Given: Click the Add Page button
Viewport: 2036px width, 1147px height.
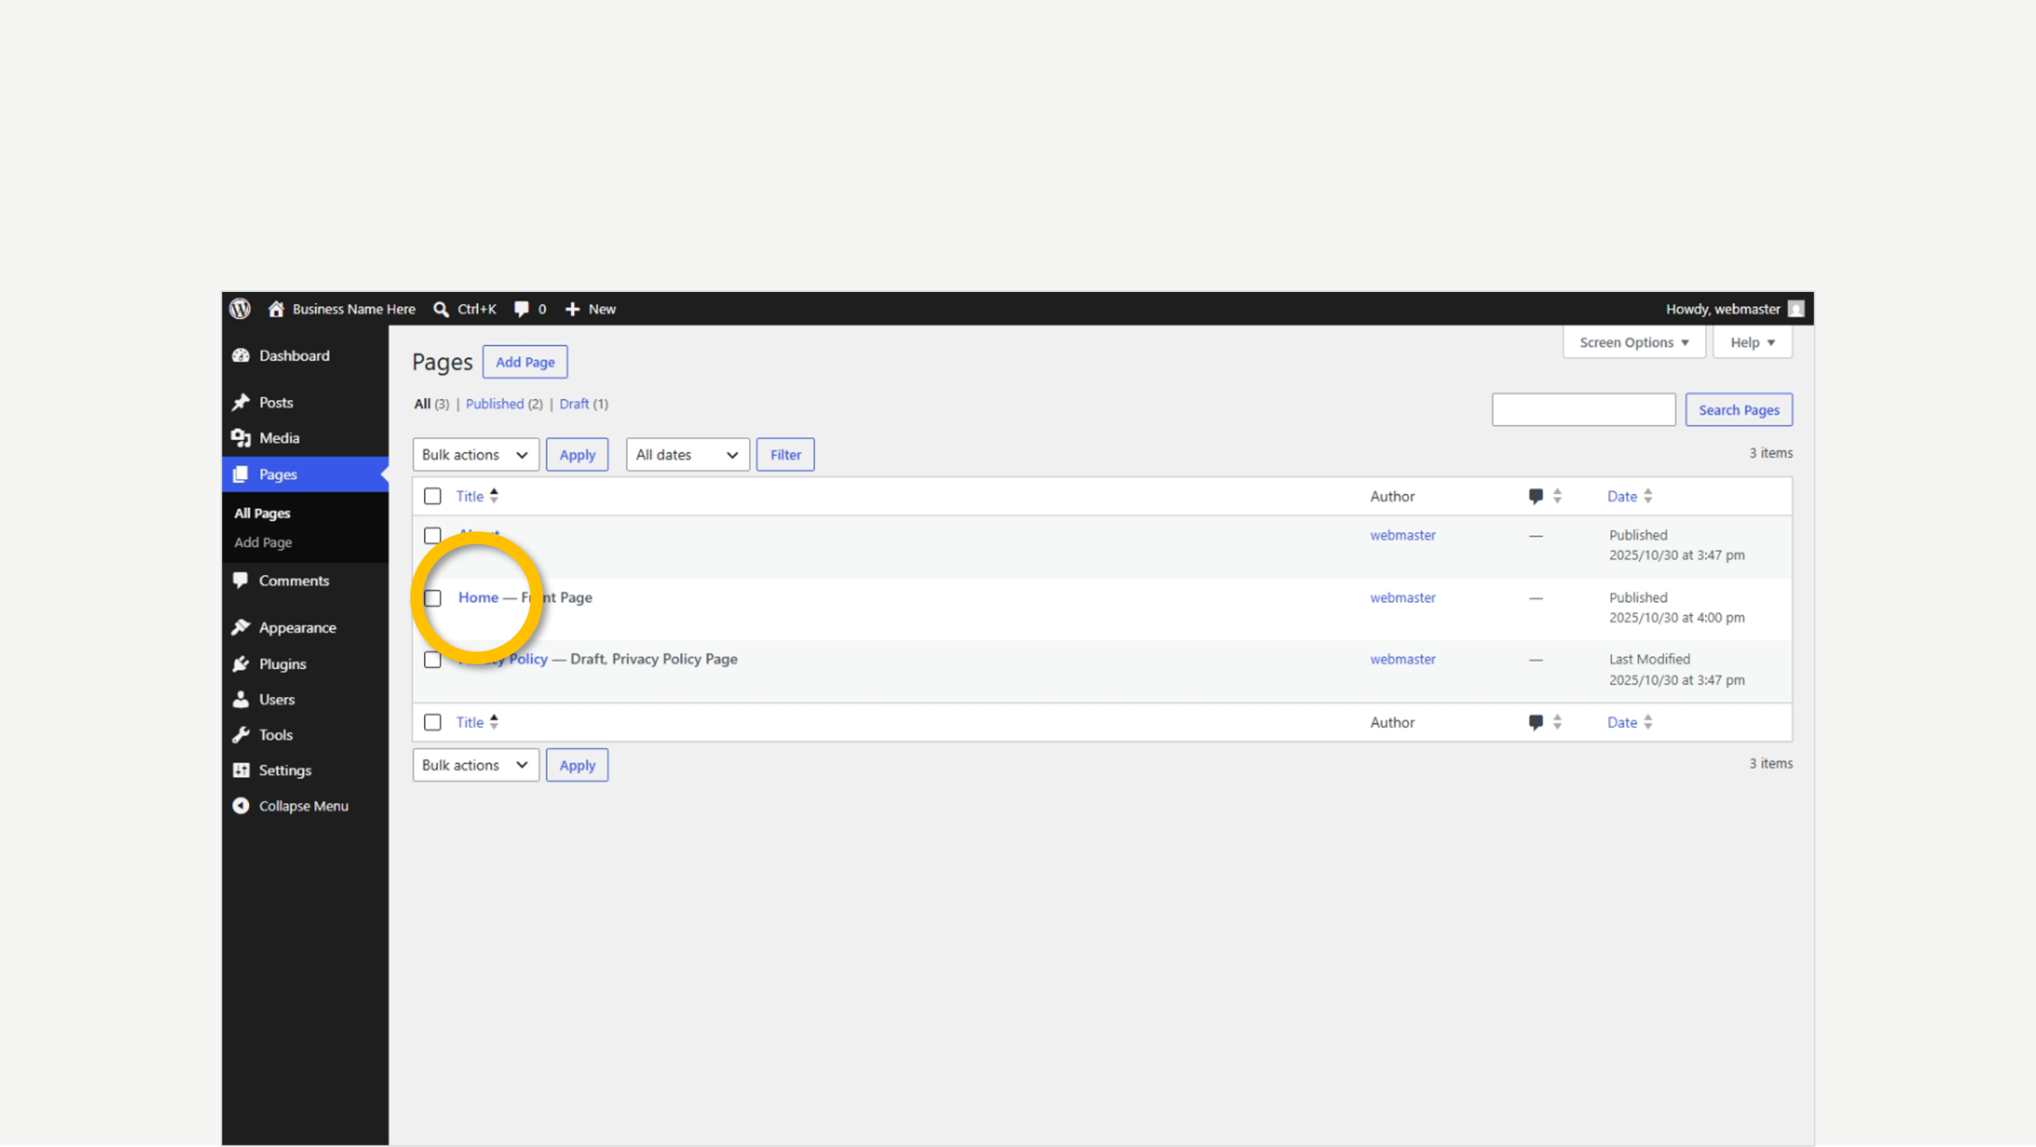Looking at the screenshot, I should 525,362.
